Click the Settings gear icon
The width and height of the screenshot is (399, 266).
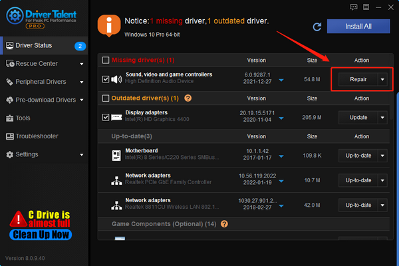coord(10,154)
